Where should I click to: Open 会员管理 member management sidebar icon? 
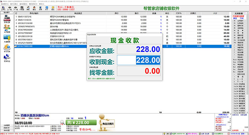(x=7, y=29)
